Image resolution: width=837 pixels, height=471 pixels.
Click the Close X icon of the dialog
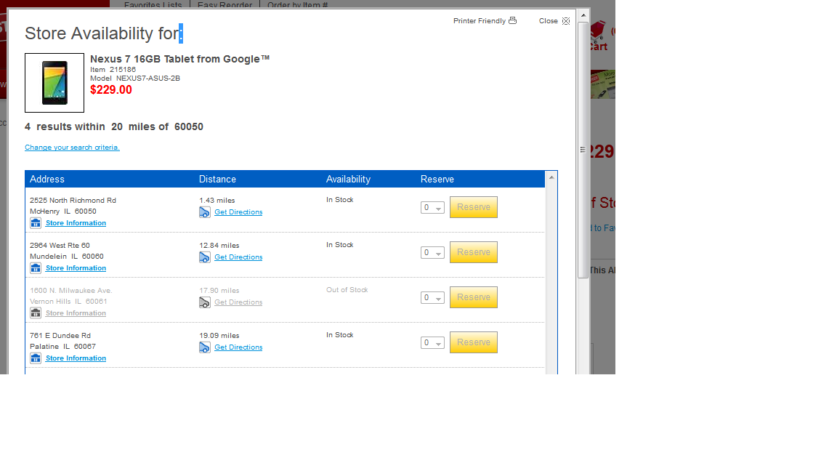pos(566,21)
